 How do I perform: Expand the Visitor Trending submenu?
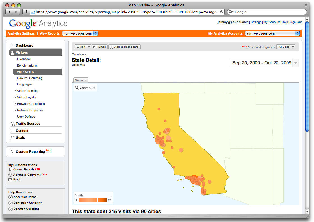15,91
